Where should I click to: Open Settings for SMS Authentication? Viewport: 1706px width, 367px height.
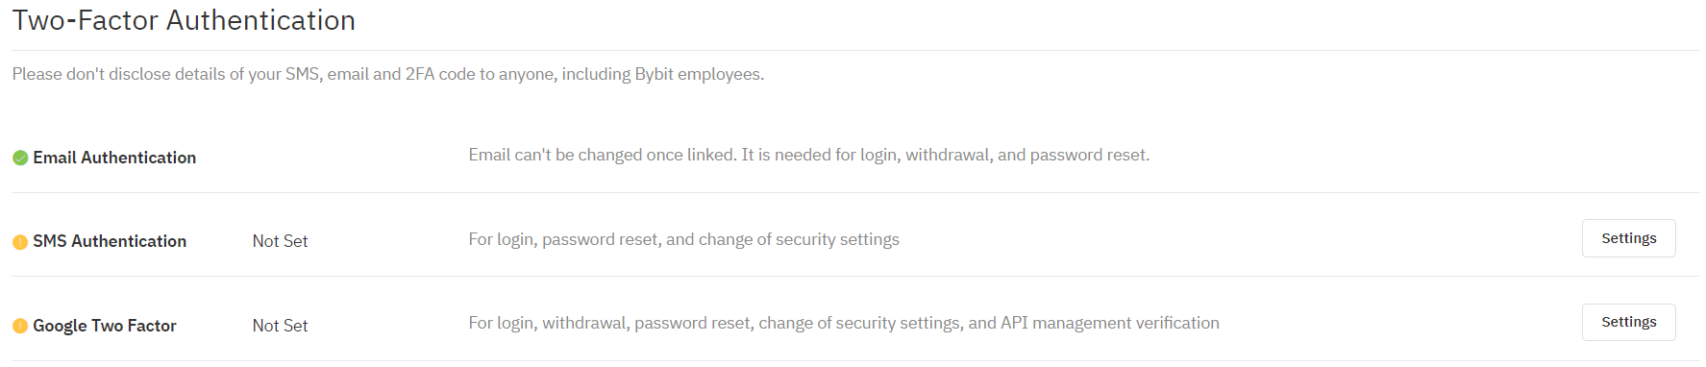click(1628, 238)
